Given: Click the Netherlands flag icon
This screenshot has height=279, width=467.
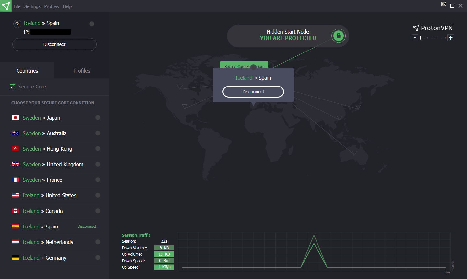Looking at the screenshot, I should 15,242.
